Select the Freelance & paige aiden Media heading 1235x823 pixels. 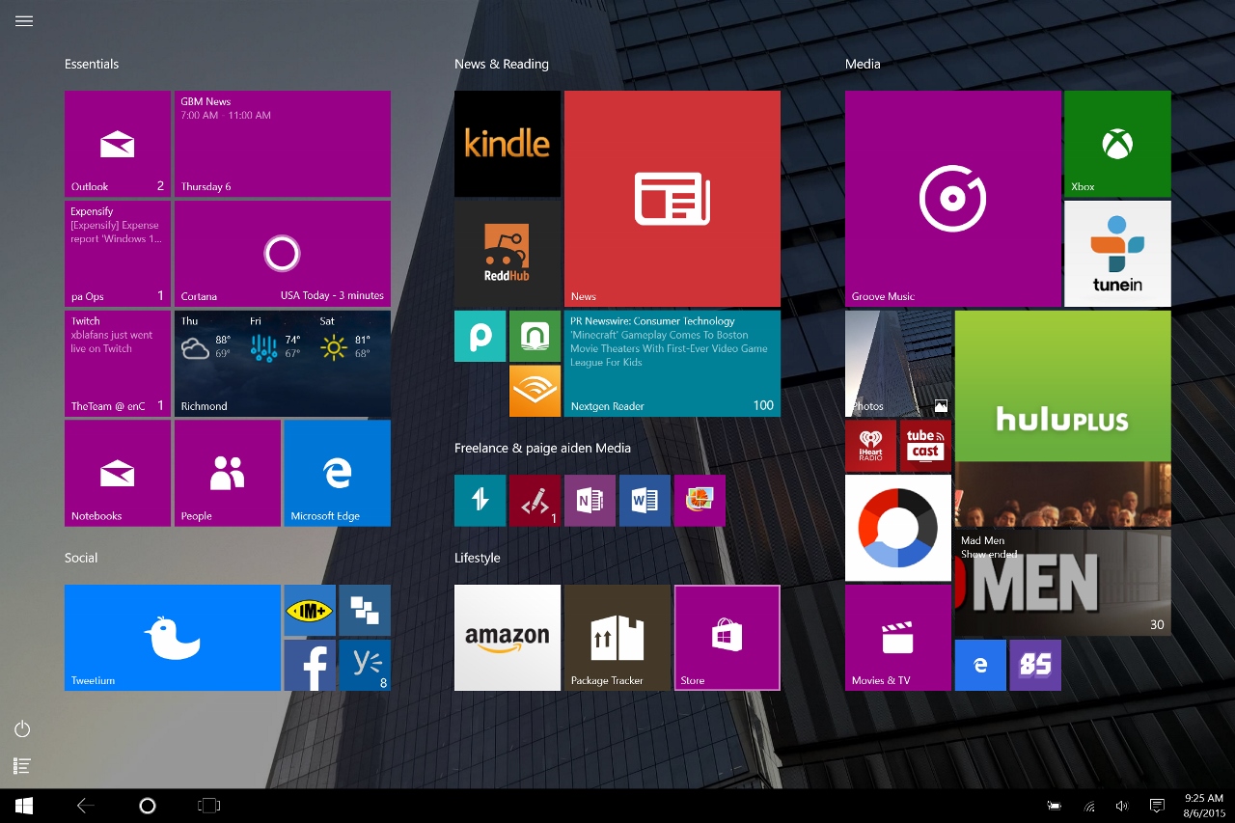pos(542,448)
